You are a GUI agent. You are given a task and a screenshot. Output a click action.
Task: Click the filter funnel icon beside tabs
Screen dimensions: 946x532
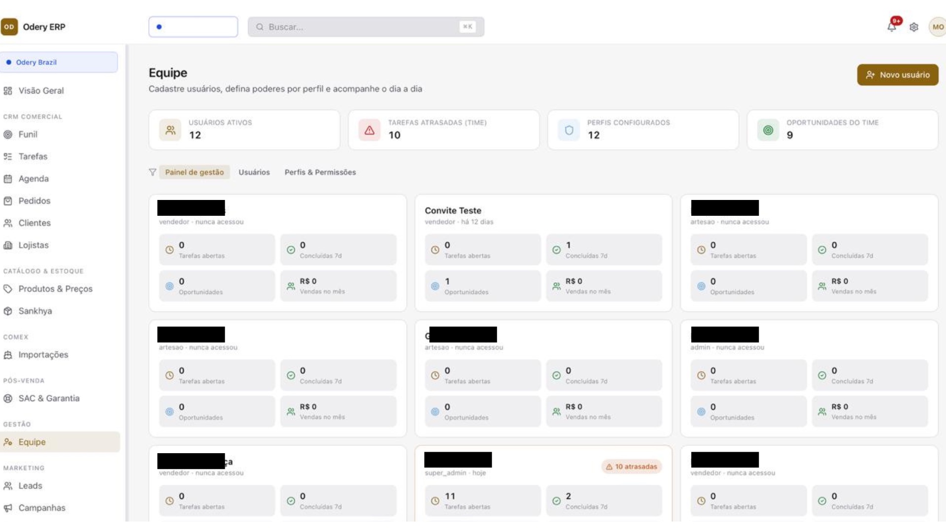tap(152, 172)
